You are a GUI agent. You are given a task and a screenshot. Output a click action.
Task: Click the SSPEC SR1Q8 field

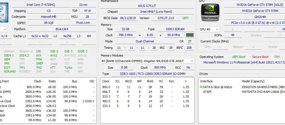coord(49,23)
